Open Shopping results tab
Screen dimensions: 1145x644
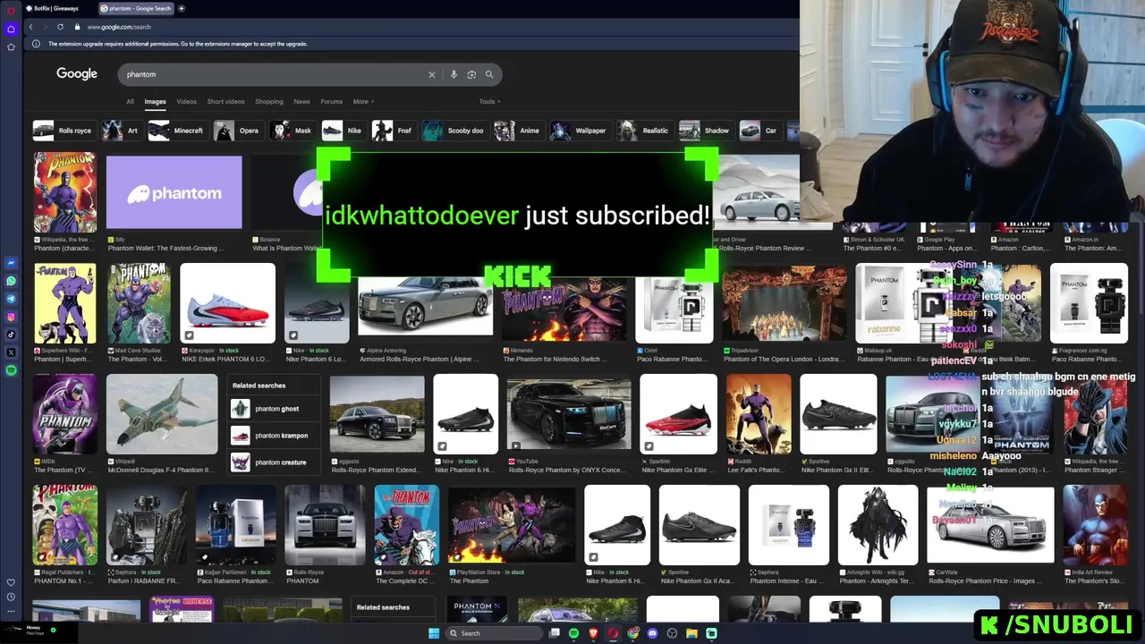point(268,101)
